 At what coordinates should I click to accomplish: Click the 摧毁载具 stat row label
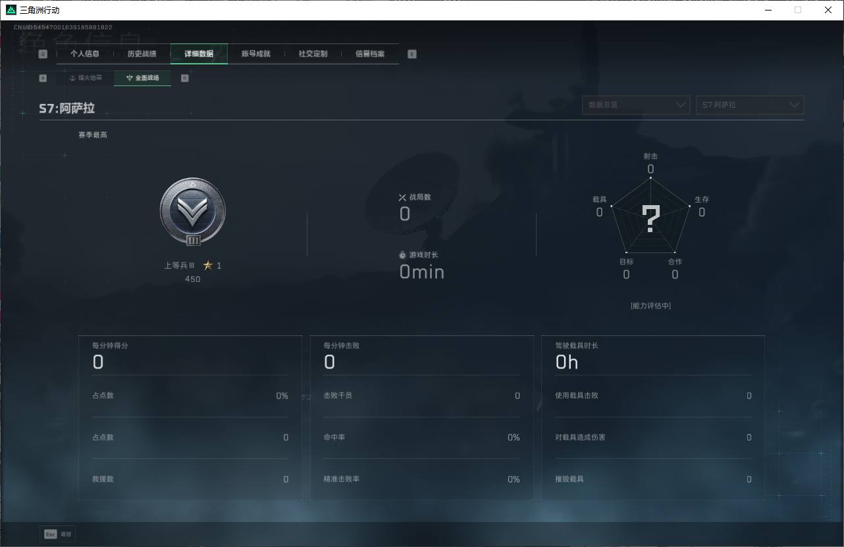(569, 479)
